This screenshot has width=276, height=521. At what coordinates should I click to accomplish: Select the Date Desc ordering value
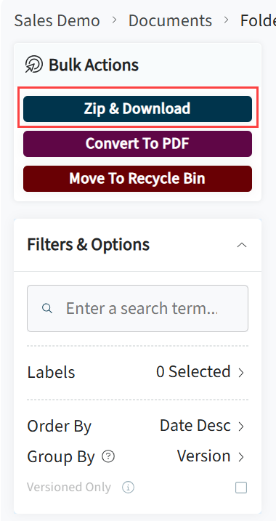coord(195,426)
